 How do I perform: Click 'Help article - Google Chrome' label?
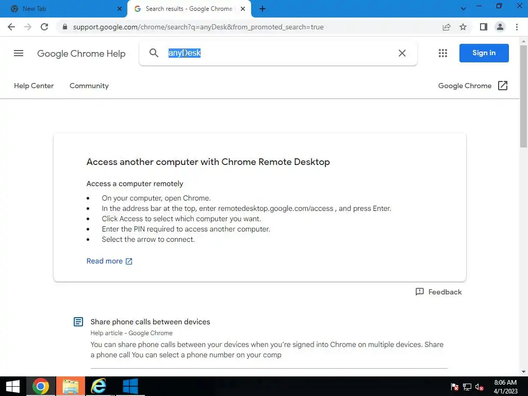pyautogui.click(x=131, y=333)
